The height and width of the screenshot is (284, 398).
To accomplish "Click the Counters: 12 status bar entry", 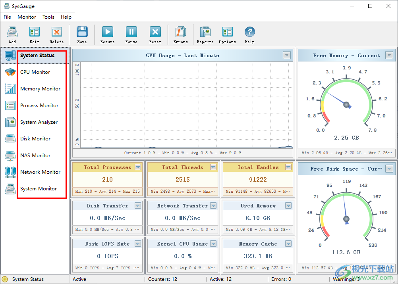I will (163, 279).
